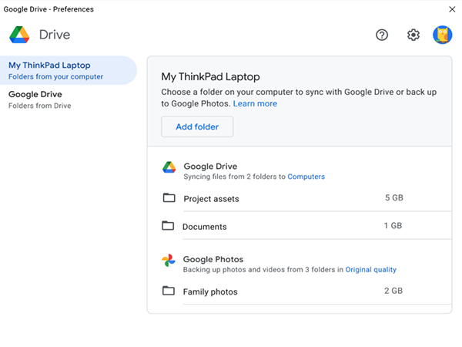Click the Family photos folder icon

[169, 291]
